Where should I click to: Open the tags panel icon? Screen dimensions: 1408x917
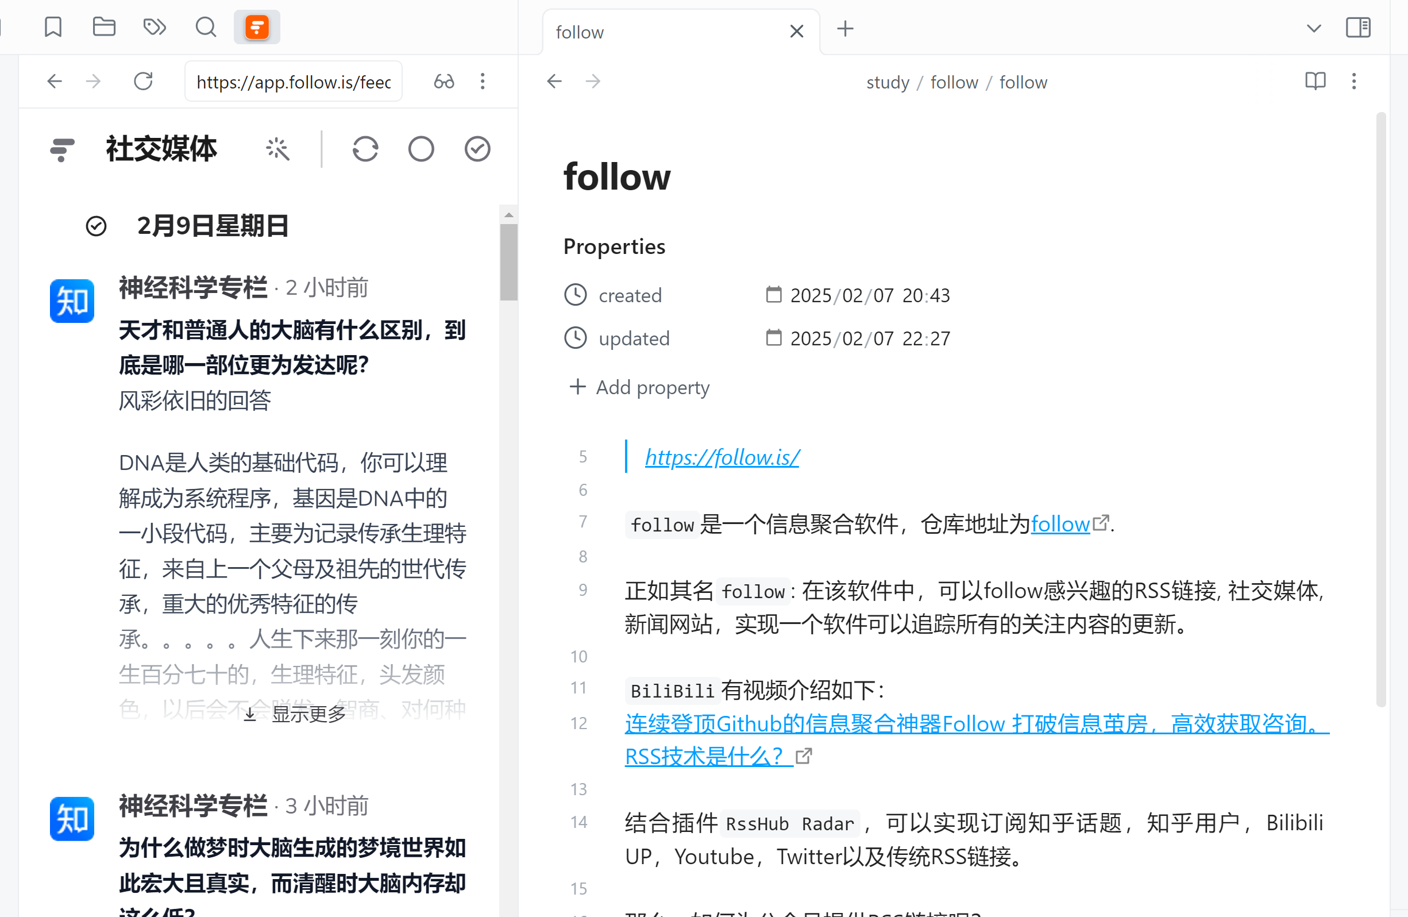pyautogui.click(x=155, y=27)
